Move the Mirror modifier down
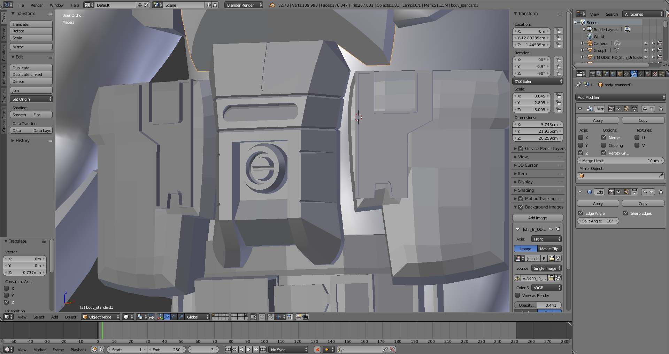This screenshot has width=669, height=354. tap(652, 109)
